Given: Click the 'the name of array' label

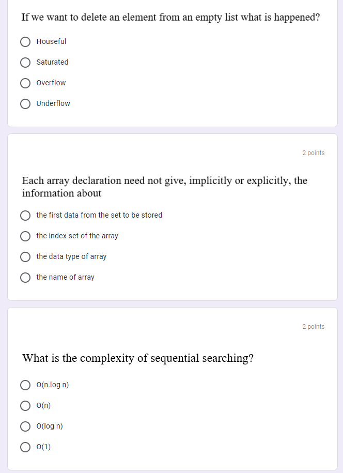Looking at the screenshot, I should click(x=66, y=277).
